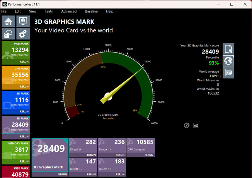Open the cloud database baselines icon
The height and width of the screenshot is (178, 252).
[8, 34]
